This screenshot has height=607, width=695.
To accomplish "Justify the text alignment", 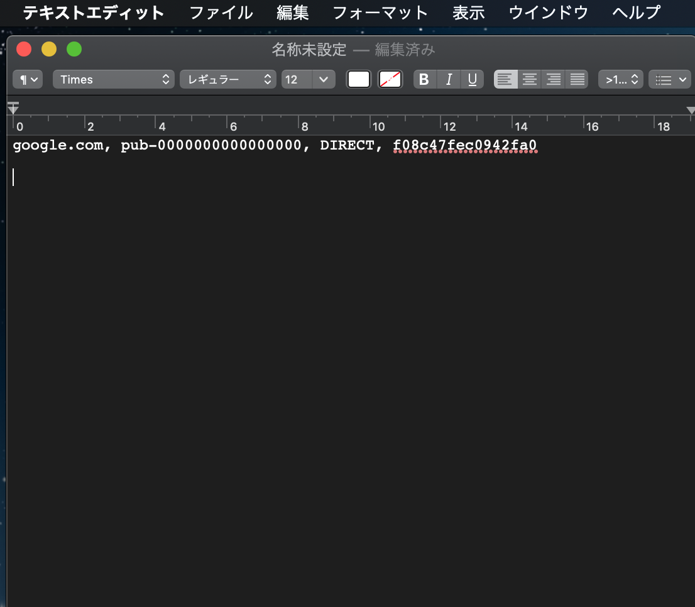I will 577,80.
